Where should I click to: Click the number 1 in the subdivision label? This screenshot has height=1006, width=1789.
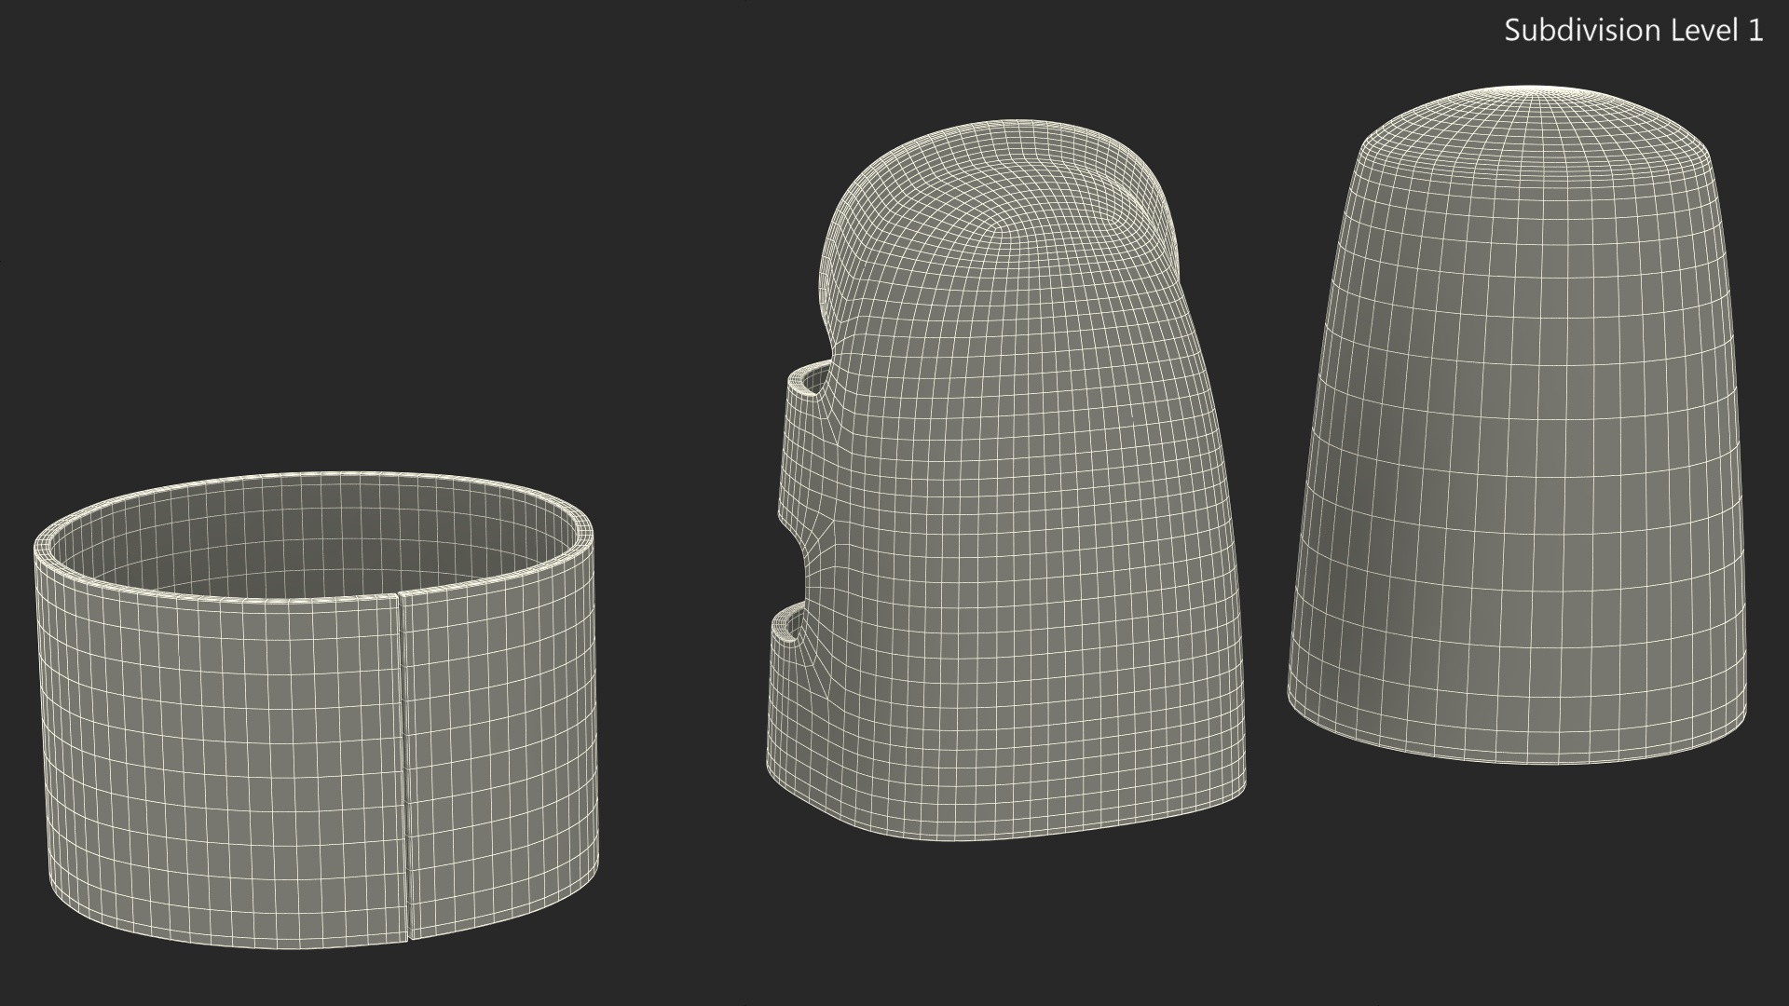[1755, 31]
